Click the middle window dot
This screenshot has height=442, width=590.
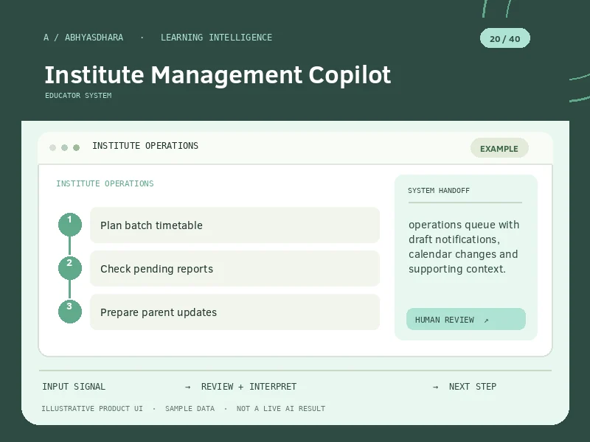coord(64,148)
